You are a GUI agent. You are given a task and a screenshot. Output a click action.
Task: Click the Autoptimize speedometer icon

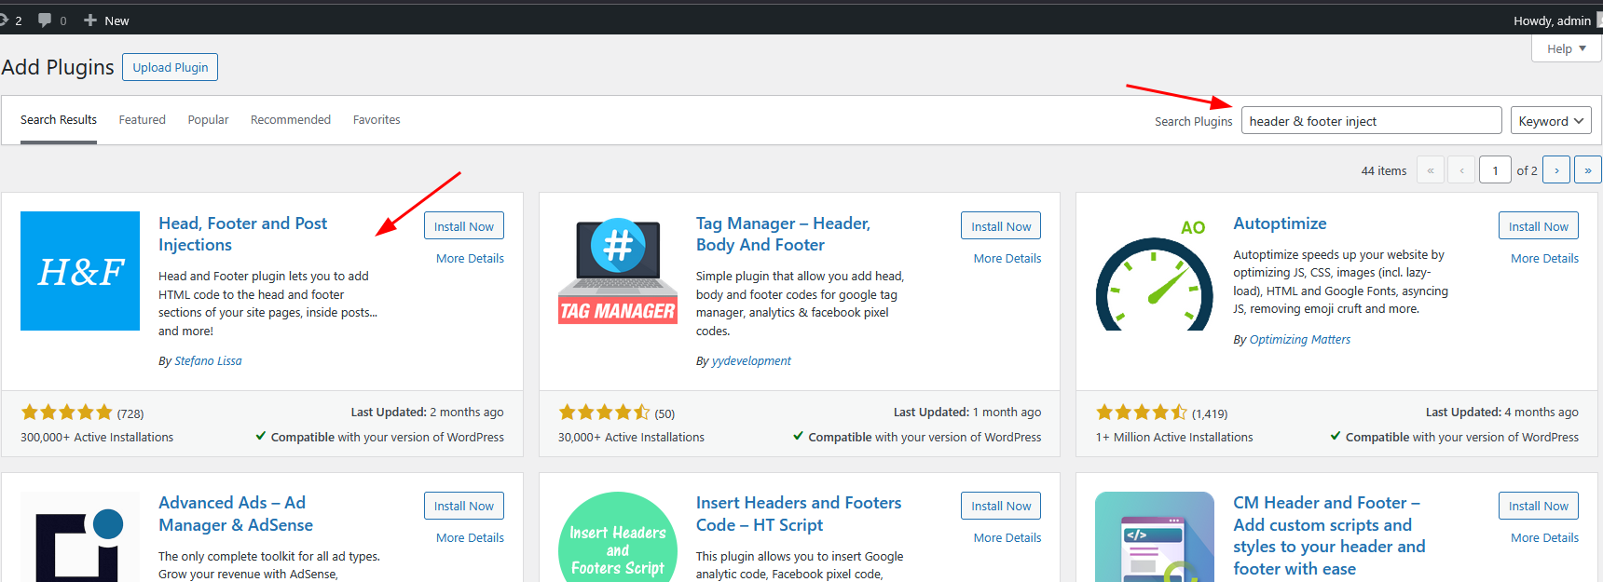1154,279
